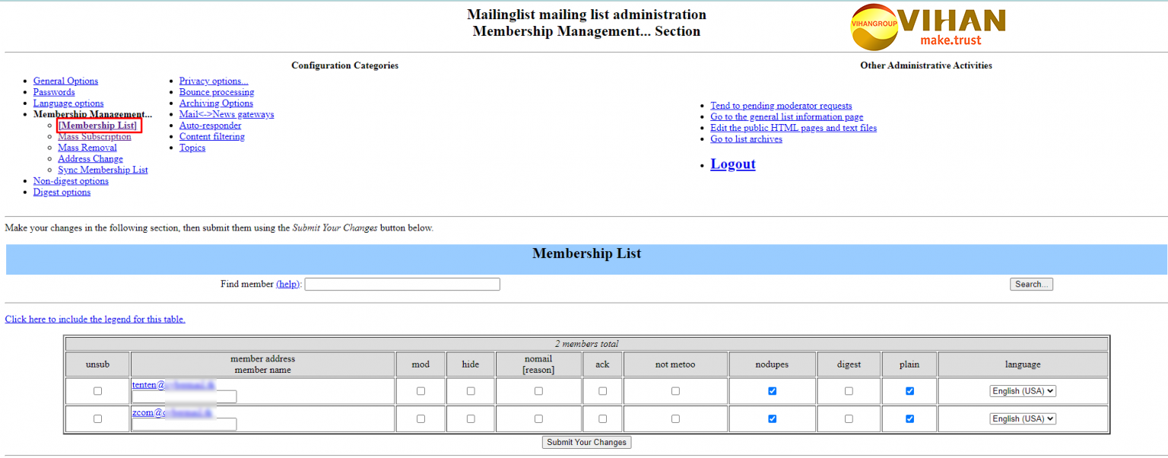Show the legend for this table
Viewport: 1168px width, 458px height.
[x=95, y=320]
